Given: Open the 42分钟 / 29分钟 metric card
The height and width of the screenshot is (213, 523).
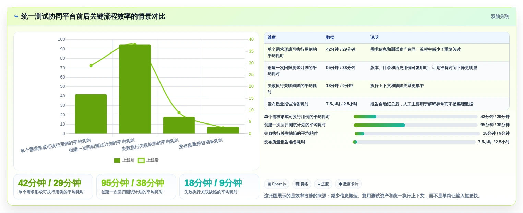Looking at the screenshot, I should click(53, 187).
